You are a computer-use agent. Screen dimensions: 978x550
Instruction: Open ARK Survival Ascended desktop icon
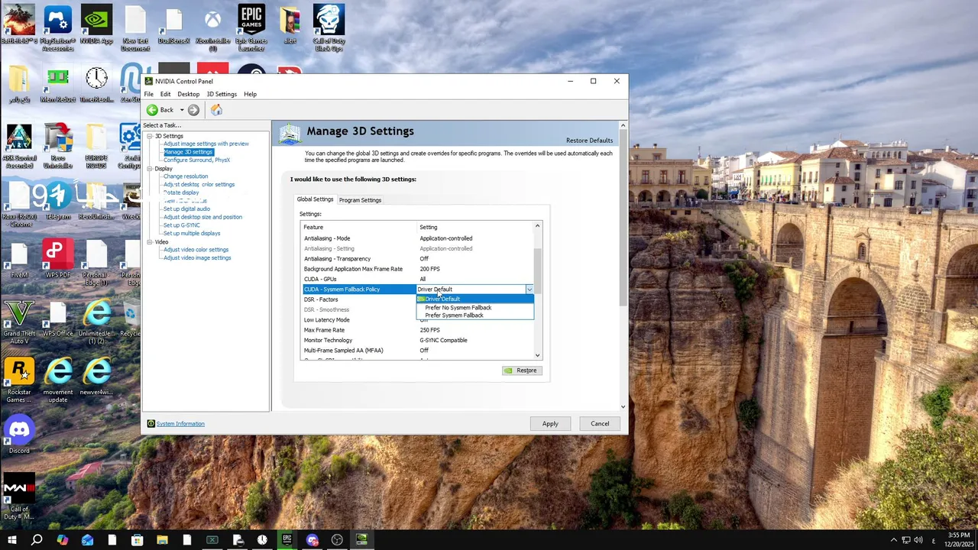(19, 147)
